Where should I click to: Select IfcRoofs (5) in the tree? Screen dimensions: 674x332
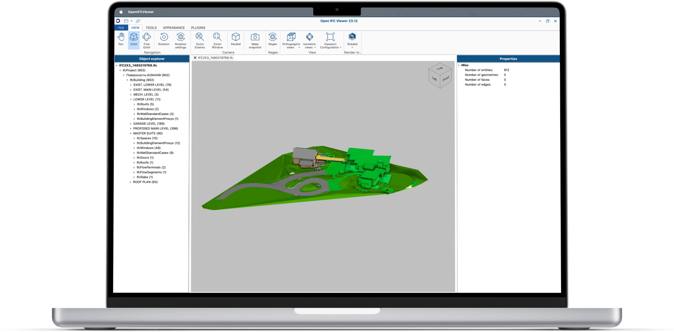pos(145,104)
